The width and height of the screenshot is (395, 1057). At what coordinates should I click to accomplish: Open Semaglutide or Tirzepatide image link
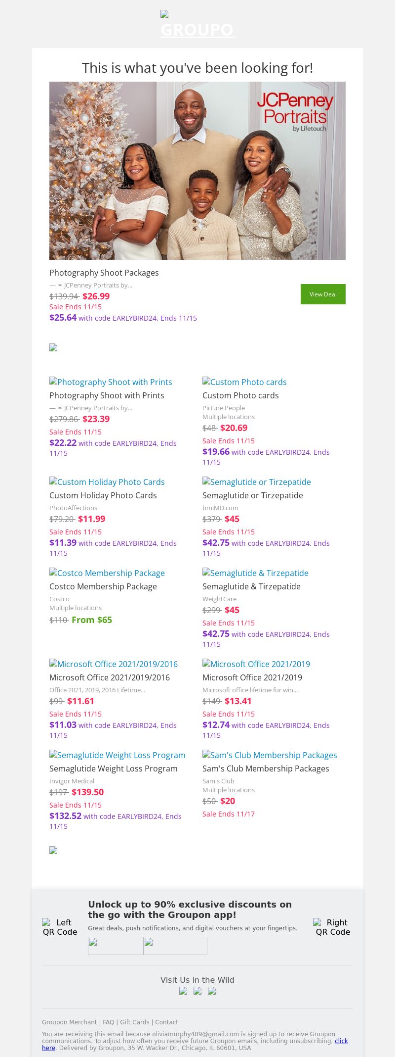(x=257, y=482)
